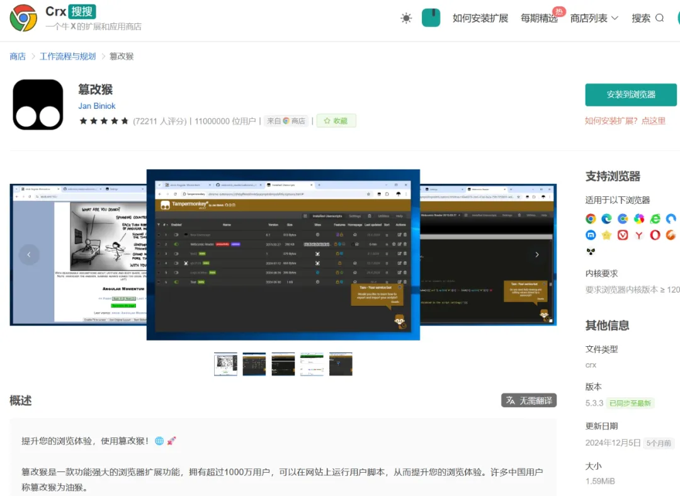Viewport: 680px width, 496px height.
Task: Select the Maxthon browser icon
Action: click(591, 235)
